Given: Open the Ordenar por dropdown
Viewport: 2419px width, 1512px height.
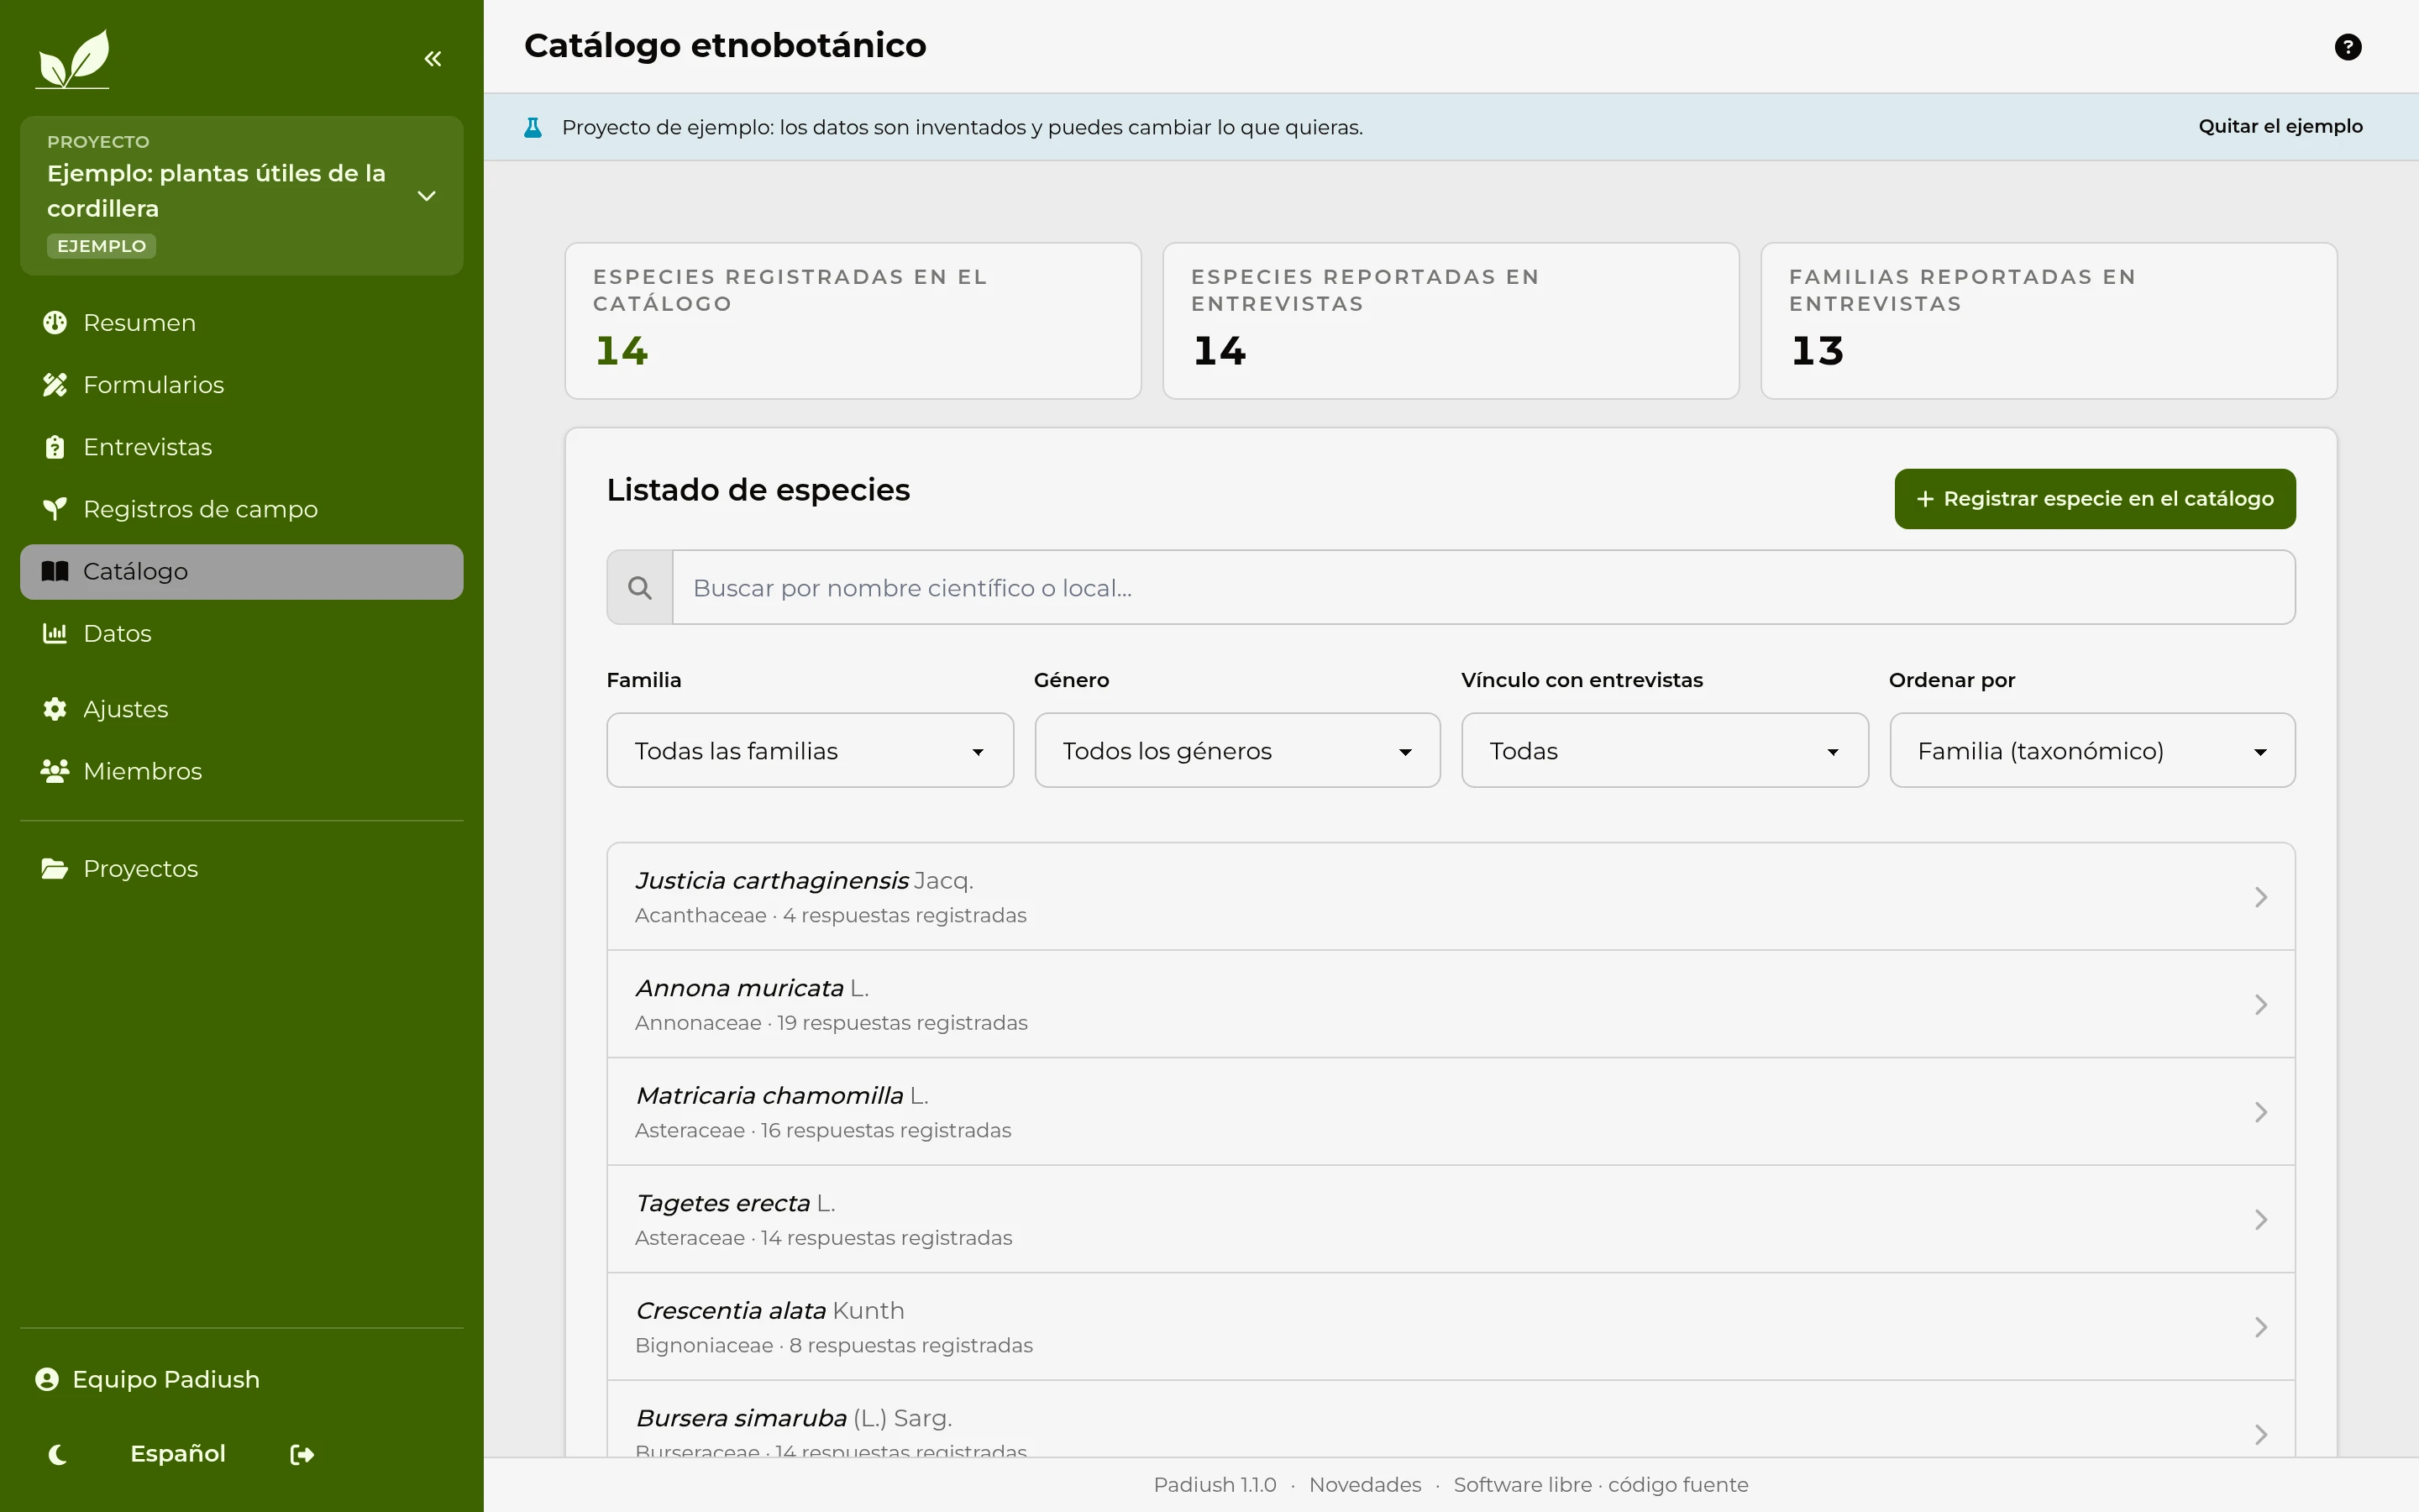Looking at the screenshot, I should 2092,751.
